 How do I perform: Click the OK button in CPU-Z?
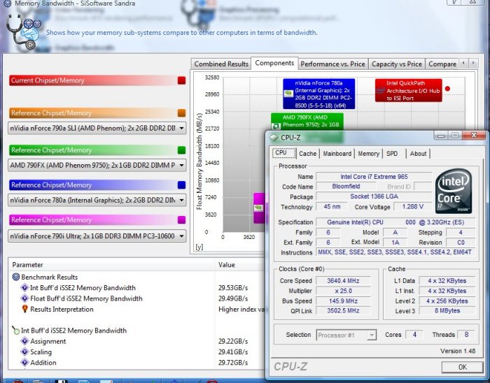click(x=462, y=367)
